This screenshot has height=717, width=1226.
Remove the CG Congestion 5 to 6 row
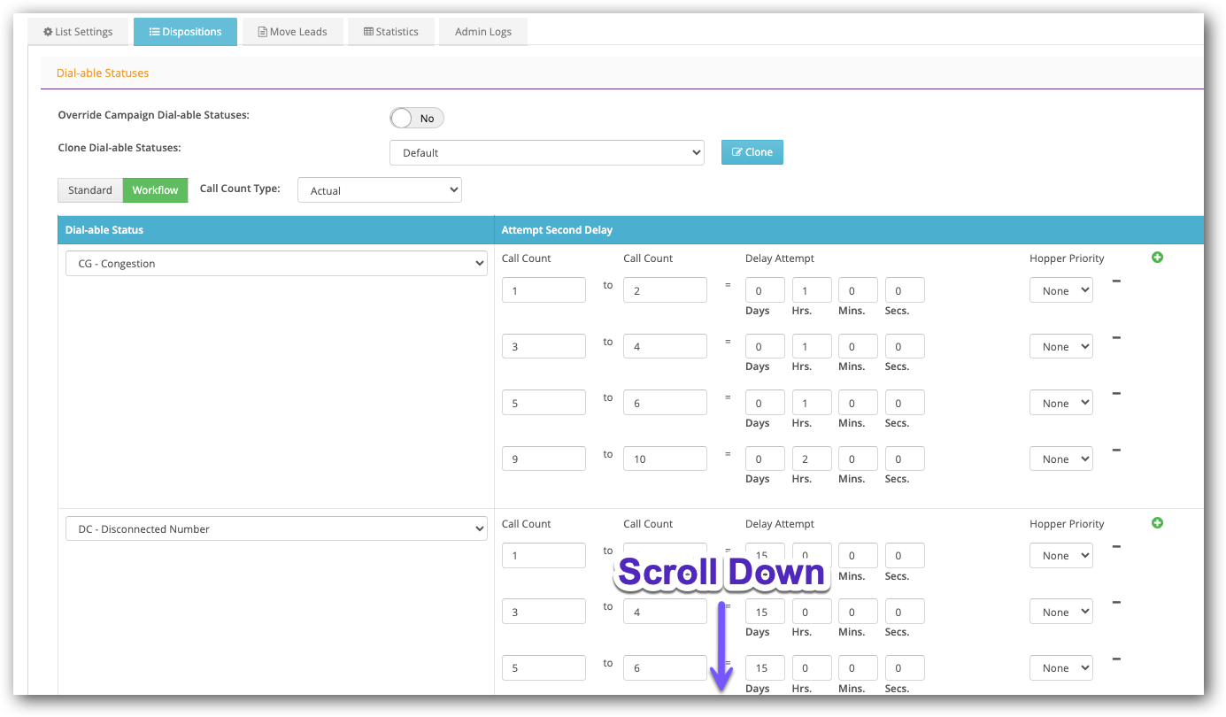point(1116,393)
